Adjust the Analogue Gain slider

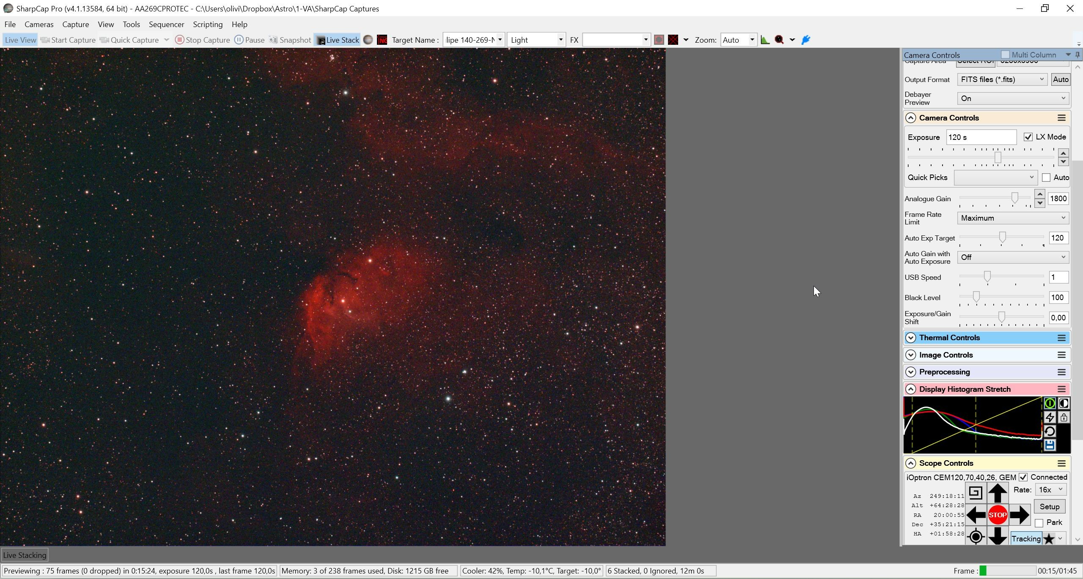point(1014,198)
